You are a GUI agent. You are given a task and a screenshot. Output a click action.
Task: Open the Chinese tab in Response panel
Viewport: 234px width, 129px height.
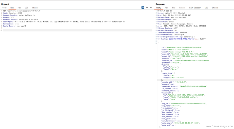(x=215, y=8)
